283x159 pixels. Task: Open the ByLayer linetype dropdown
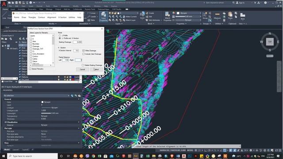tap(200, 20)
